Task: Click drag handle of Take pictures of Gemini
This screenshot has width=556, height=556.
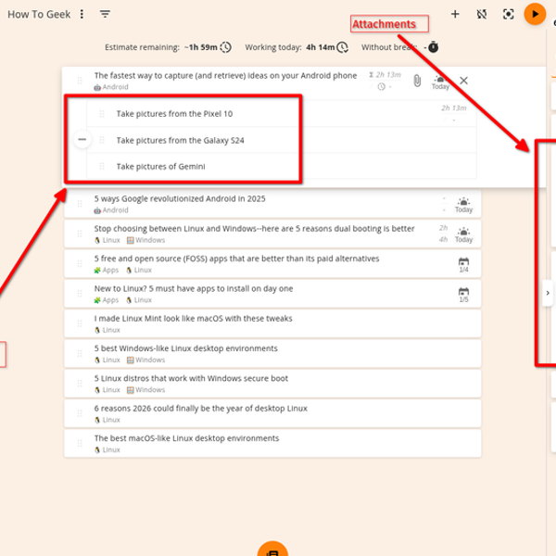Action: click(101, 166)
